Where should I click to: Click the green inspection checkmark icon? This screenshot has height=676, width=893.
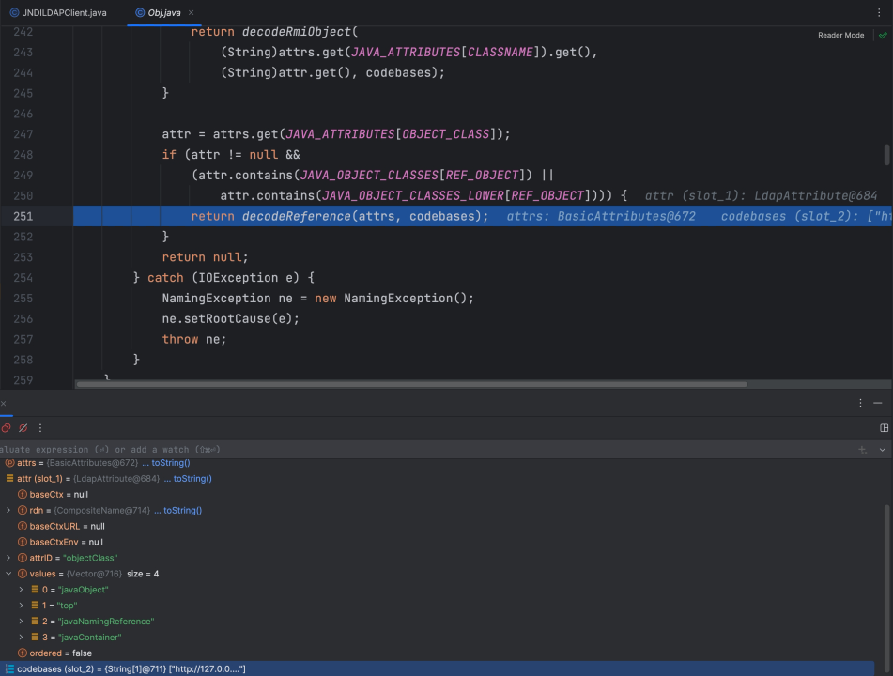[883, 35]
